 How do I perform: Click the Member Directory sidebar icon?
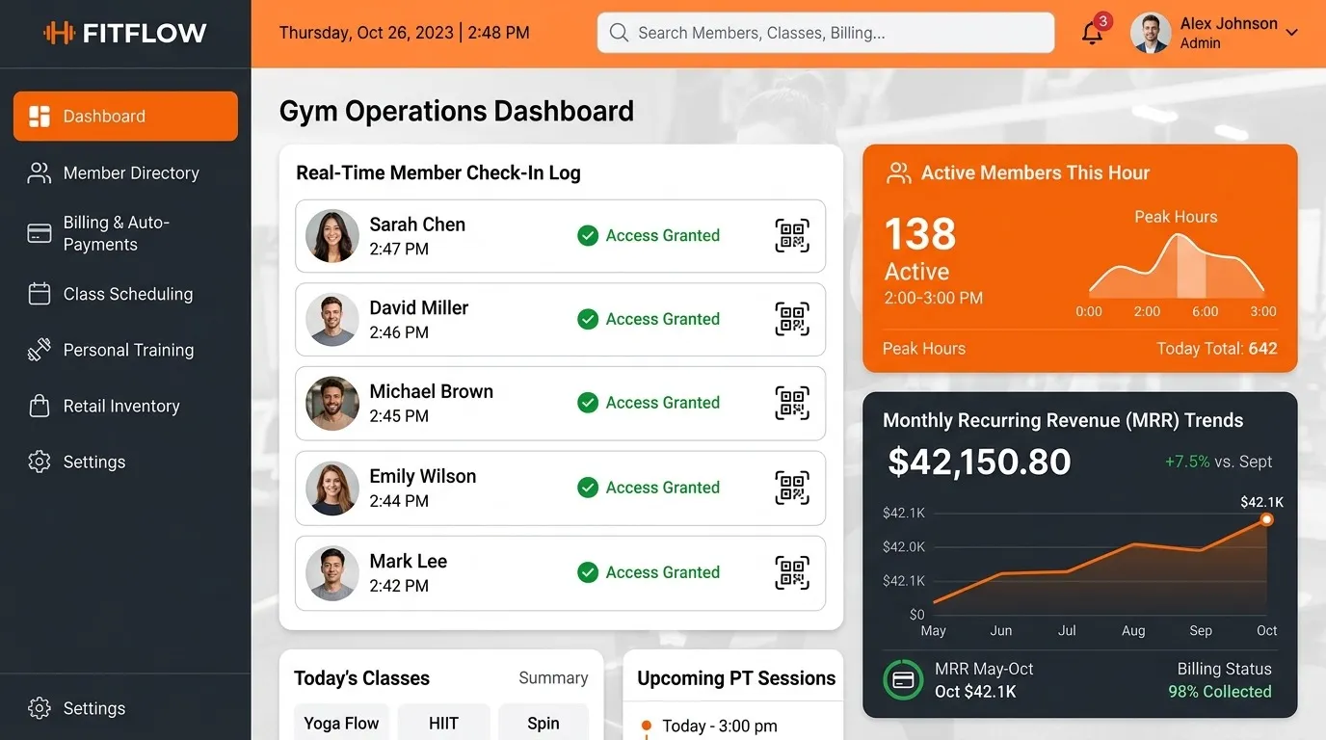pyautogui.click(x=40, y=173)
